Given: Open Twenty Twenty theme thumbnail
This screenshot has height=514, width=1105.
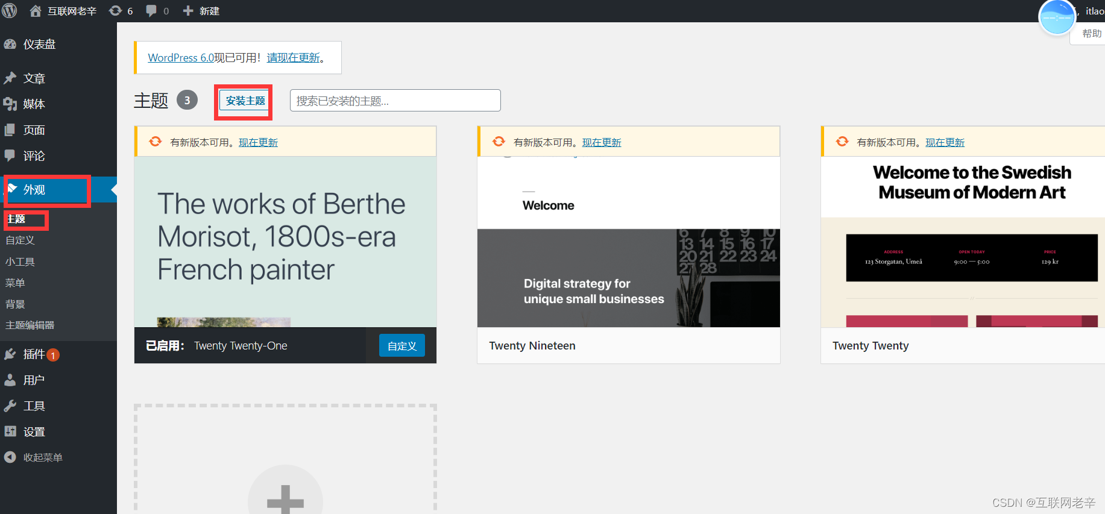Looking at the screenshot, I should 963,242.
